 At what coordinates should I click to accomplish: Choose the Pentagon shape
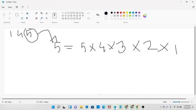66,16
